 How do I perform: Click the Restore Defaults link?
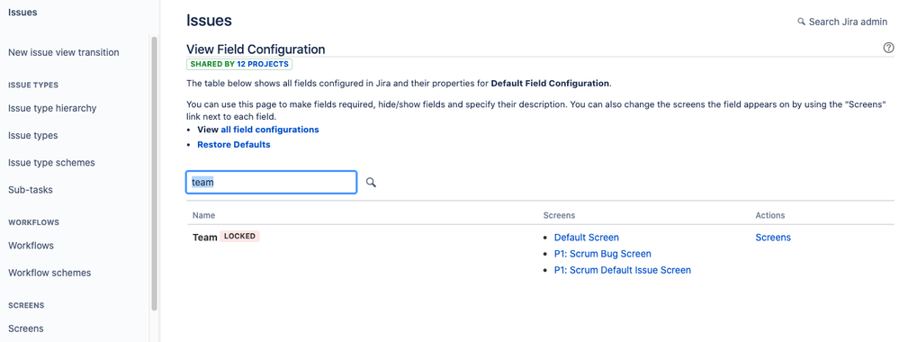click(234, 145)
